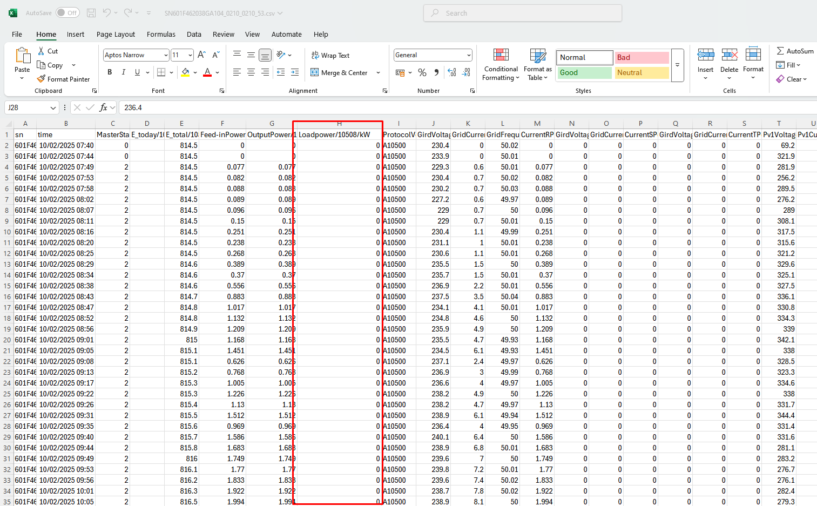Toggle the AutoSave switch
The width and height of the screenshot is (817, 506).
67,13
